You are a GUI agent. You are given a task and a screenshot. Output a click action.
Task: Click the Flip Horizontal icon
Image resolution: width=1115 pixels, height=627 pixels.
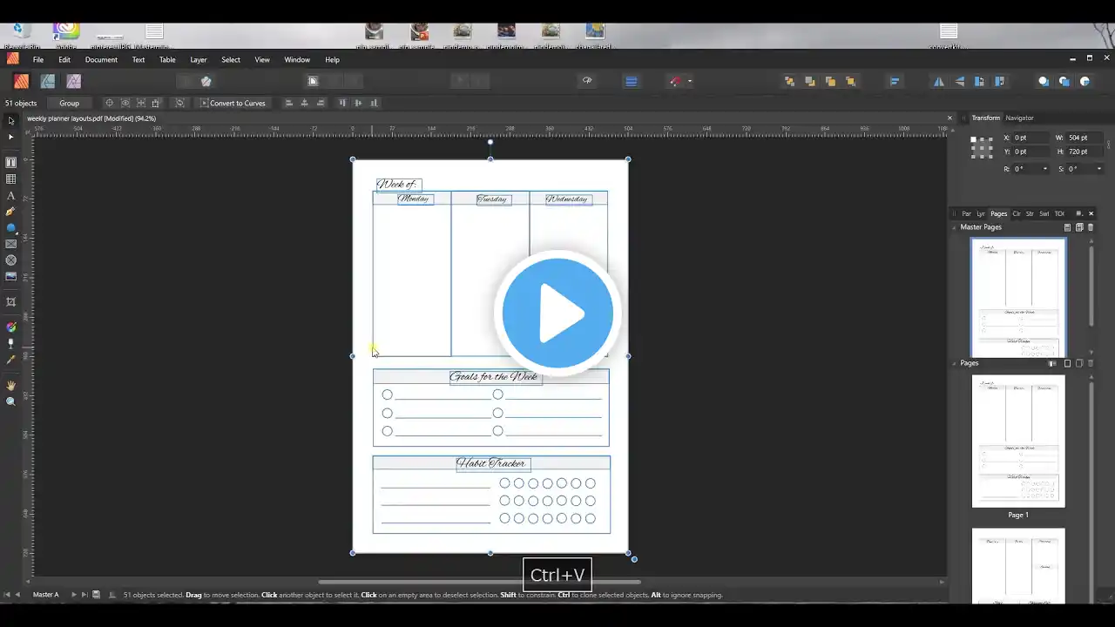[939, 82]
